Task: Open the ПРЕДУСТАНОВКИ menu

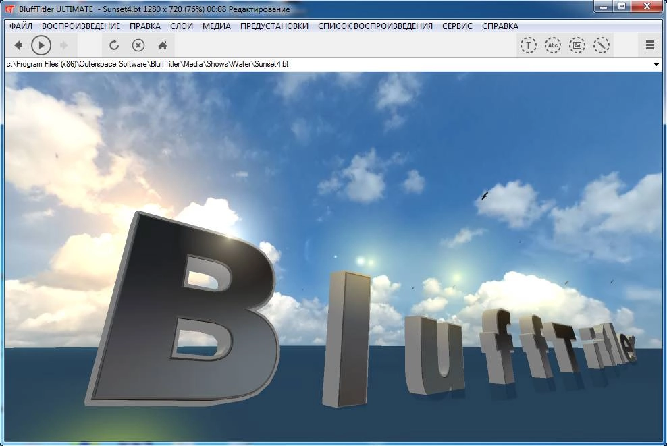Action: coord(274,26)
